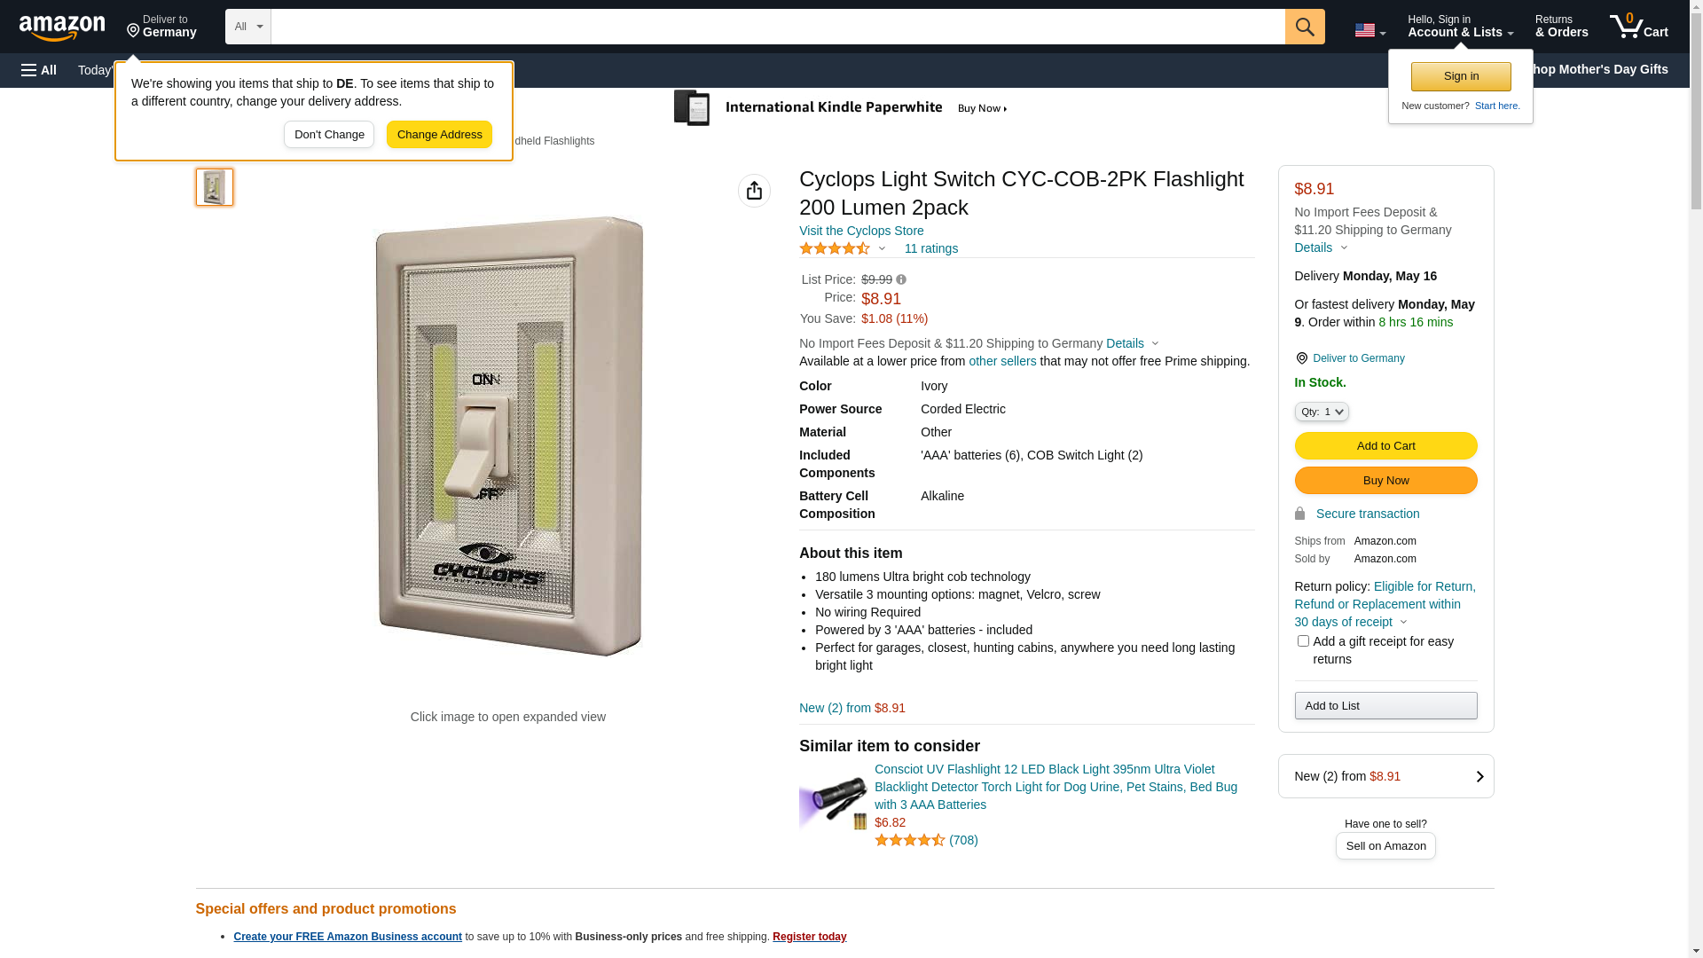Image resolution: width=1703 pixels, height=958 pixels.
Task: Open Account & Lists menu
Action: [1460, 27]
